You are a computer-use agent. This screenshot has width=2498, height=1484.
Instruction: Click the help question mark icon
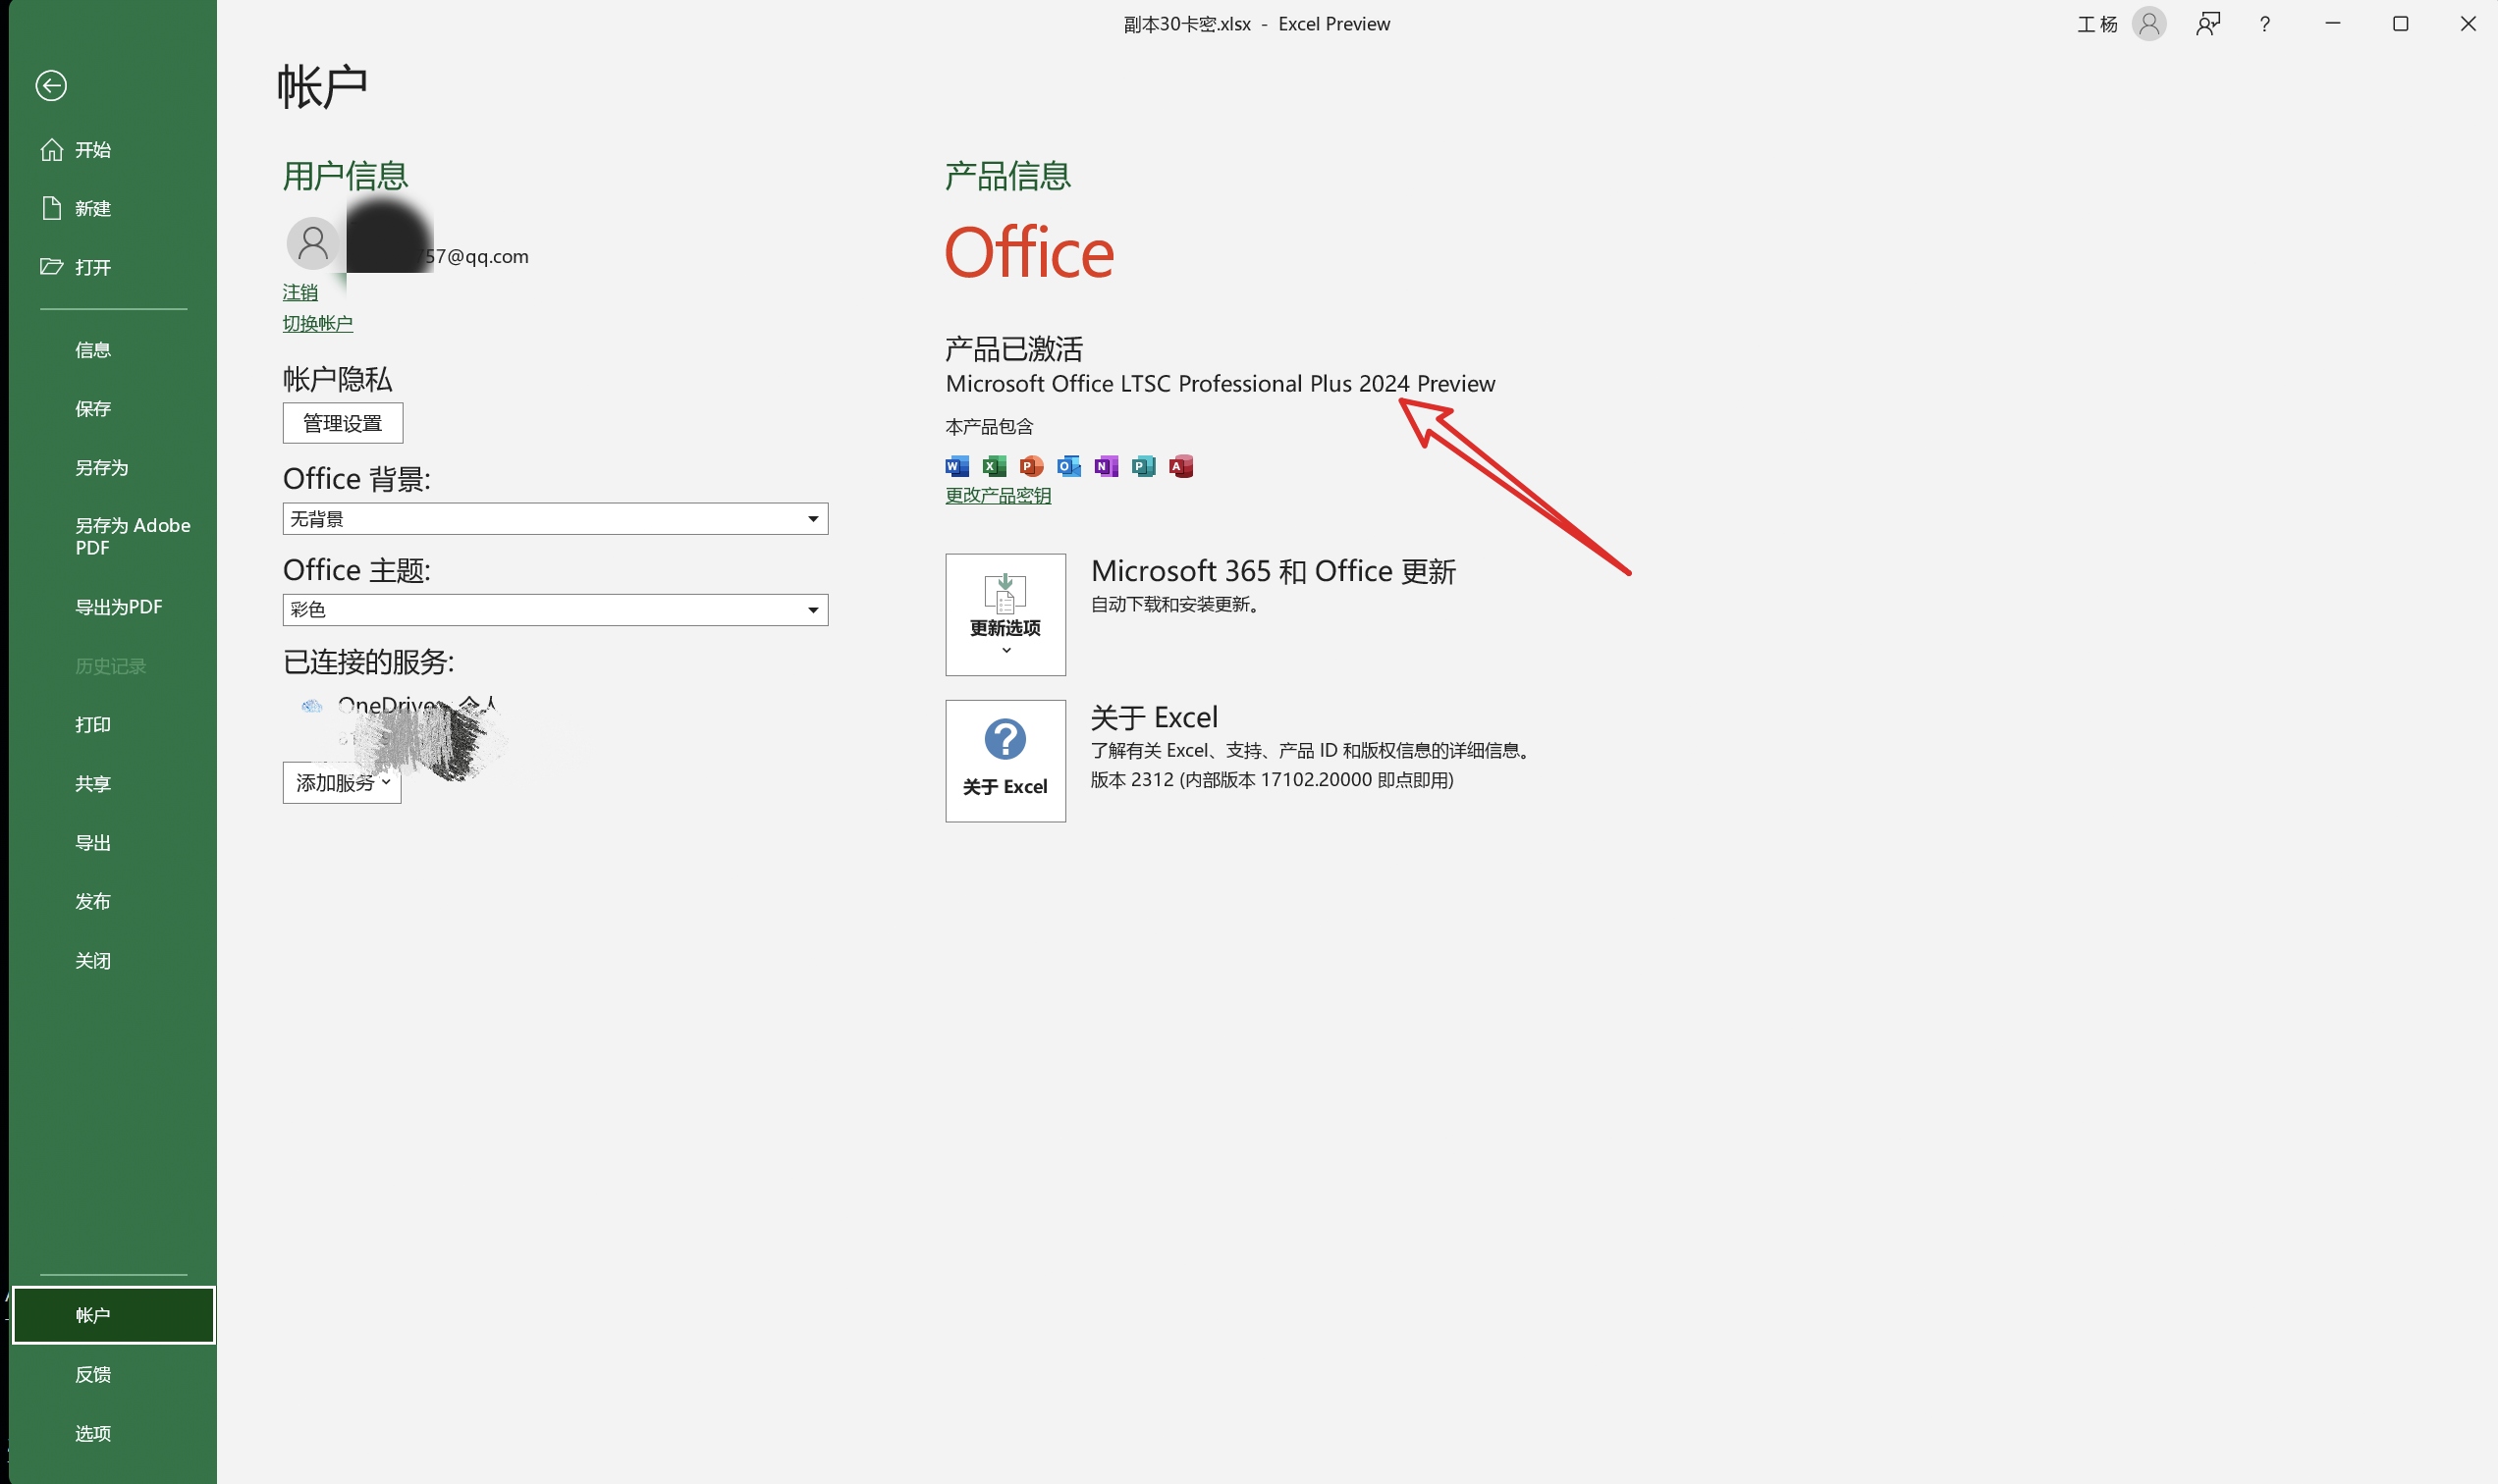click(x=2264, y=24)
